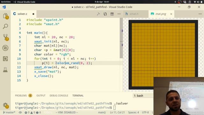
Task: Open the Test flask view
Action: click(x=5, y=70)
